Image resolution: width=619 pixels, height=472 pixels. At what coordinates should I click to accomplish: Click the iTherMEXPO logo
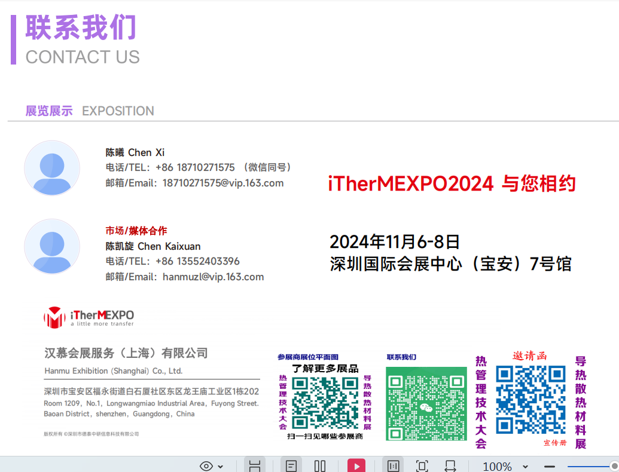pyautogui.click(x=89, y=317)
